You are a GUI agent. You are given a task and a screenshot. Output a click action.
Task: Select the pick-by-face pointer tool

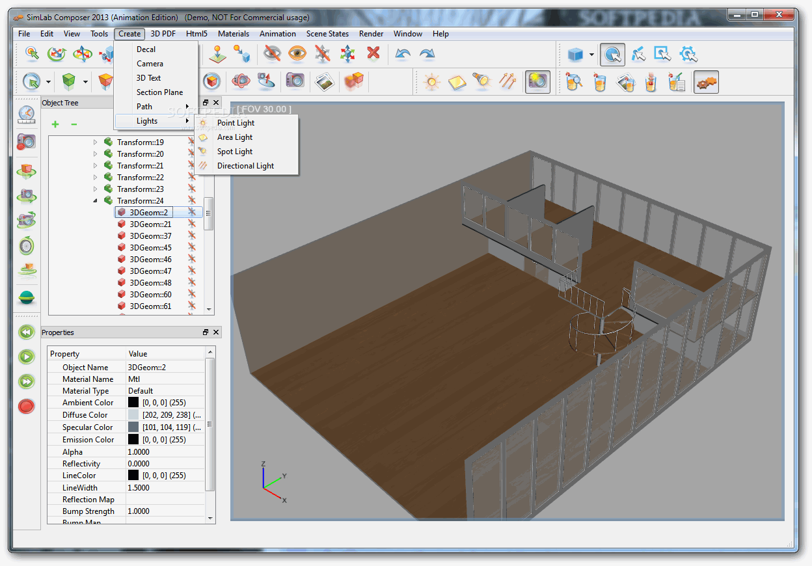638,54
